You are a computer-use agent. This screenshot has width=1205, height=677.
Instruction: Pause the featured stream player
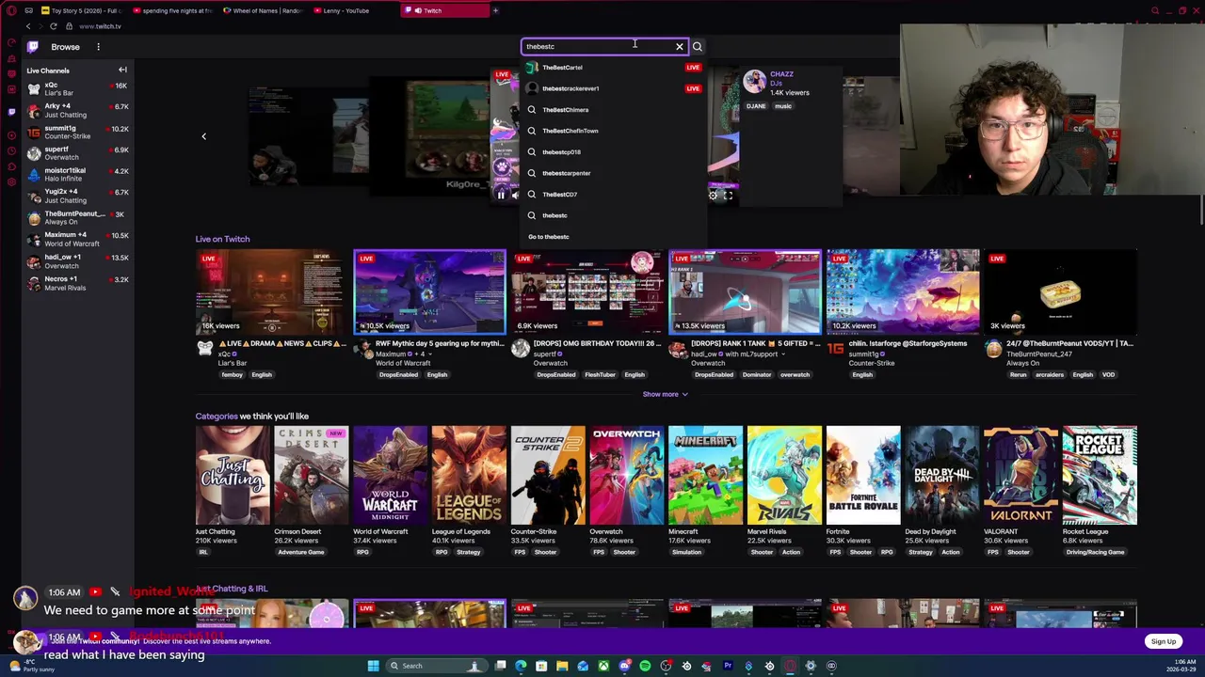point(501,196)
